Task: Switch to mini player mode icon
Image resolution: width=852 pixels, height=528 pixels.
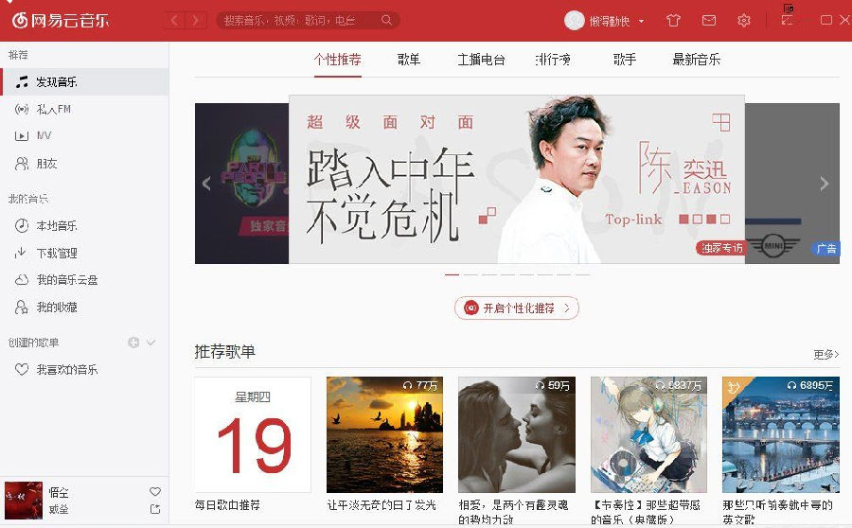Action: 787,20
